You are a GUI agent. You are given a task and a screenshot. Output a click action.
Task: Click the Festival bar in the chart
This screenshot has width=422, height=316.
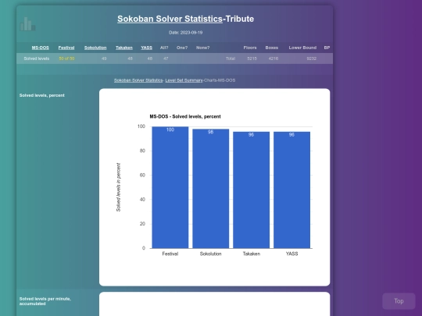coord(170,187)
